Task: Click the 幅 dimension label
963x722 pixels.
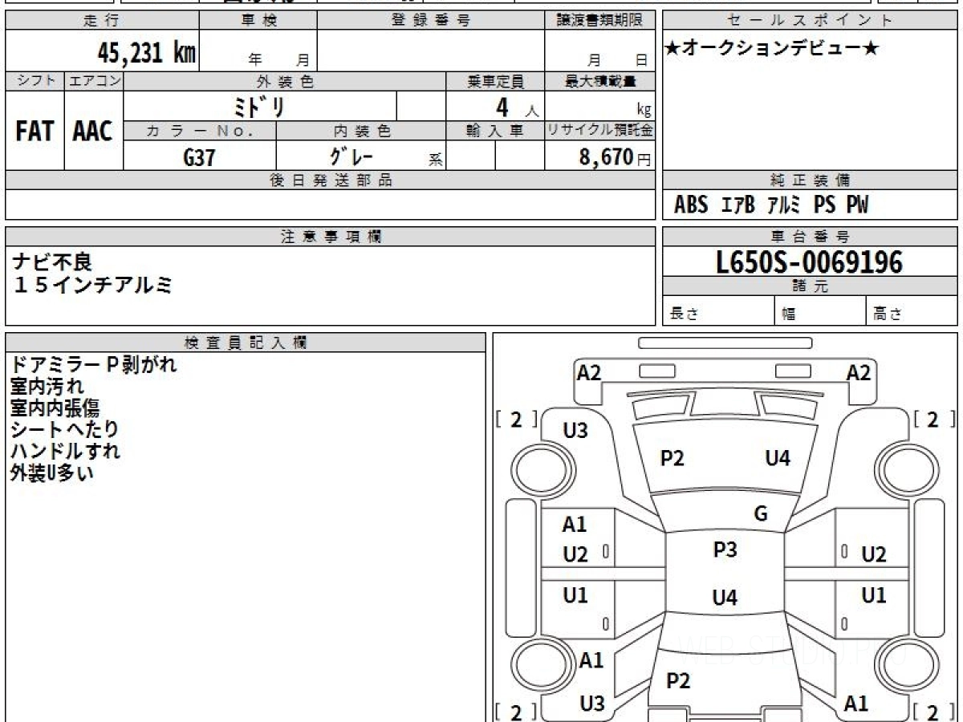Action: pyautogui.click(x=788, y=314)
